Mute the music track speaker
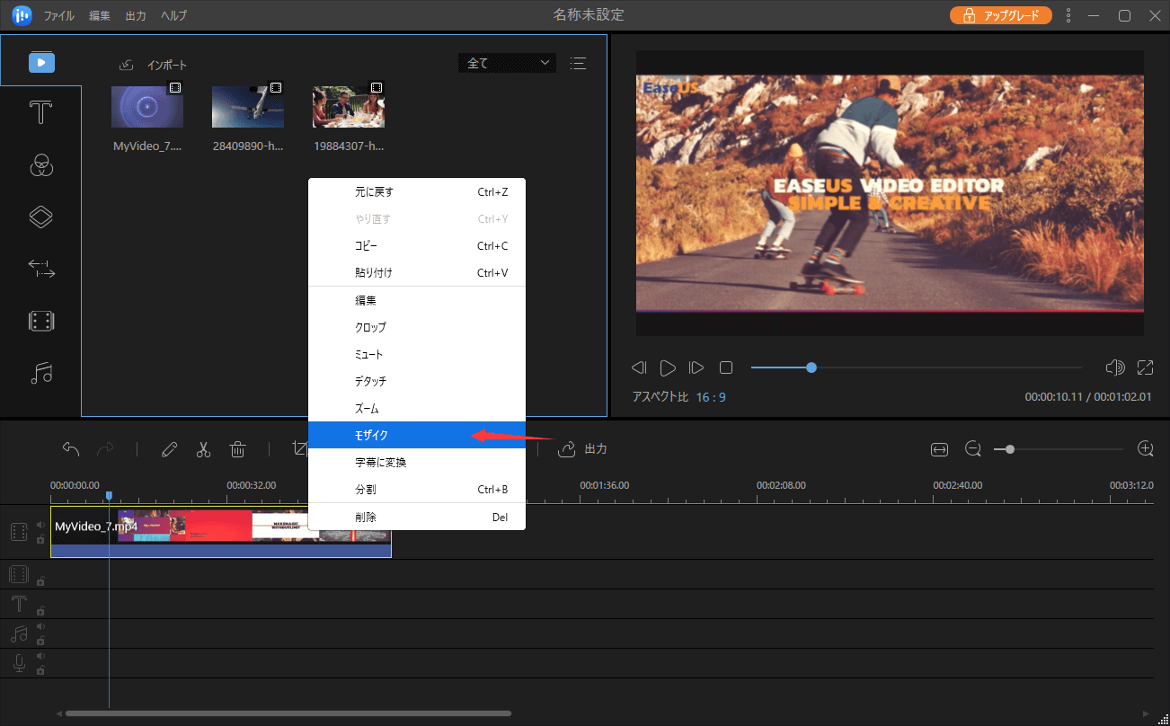The image size is (1170, 726). coord(40,626)
